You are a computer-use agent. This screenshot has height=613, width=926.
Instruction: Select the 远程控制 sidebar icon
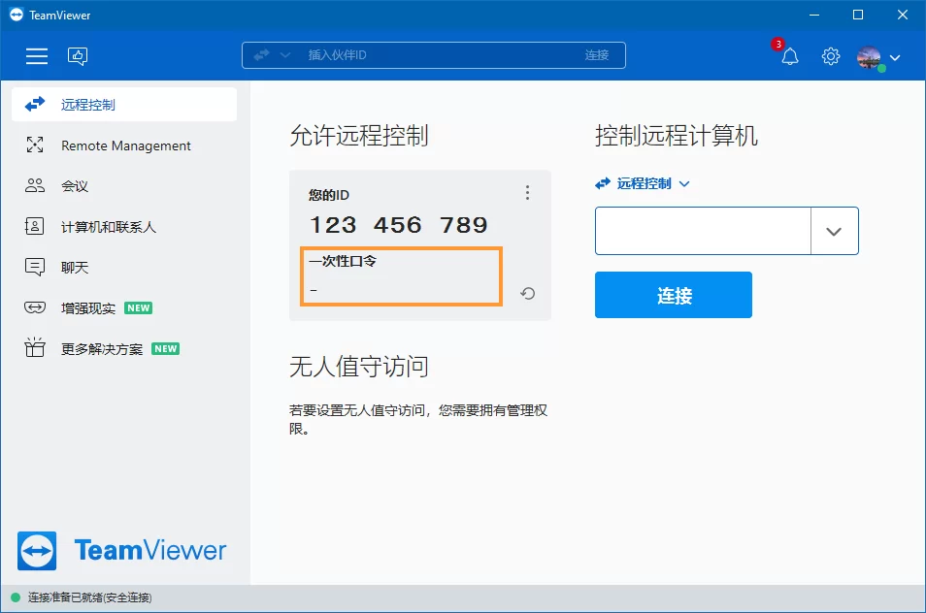coord(34,104)
